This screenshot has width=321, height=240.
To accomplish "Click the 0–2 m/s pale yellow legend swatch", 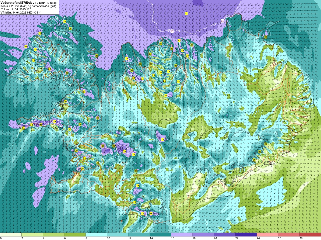I will pyautogui.click(x=11, y=235).
